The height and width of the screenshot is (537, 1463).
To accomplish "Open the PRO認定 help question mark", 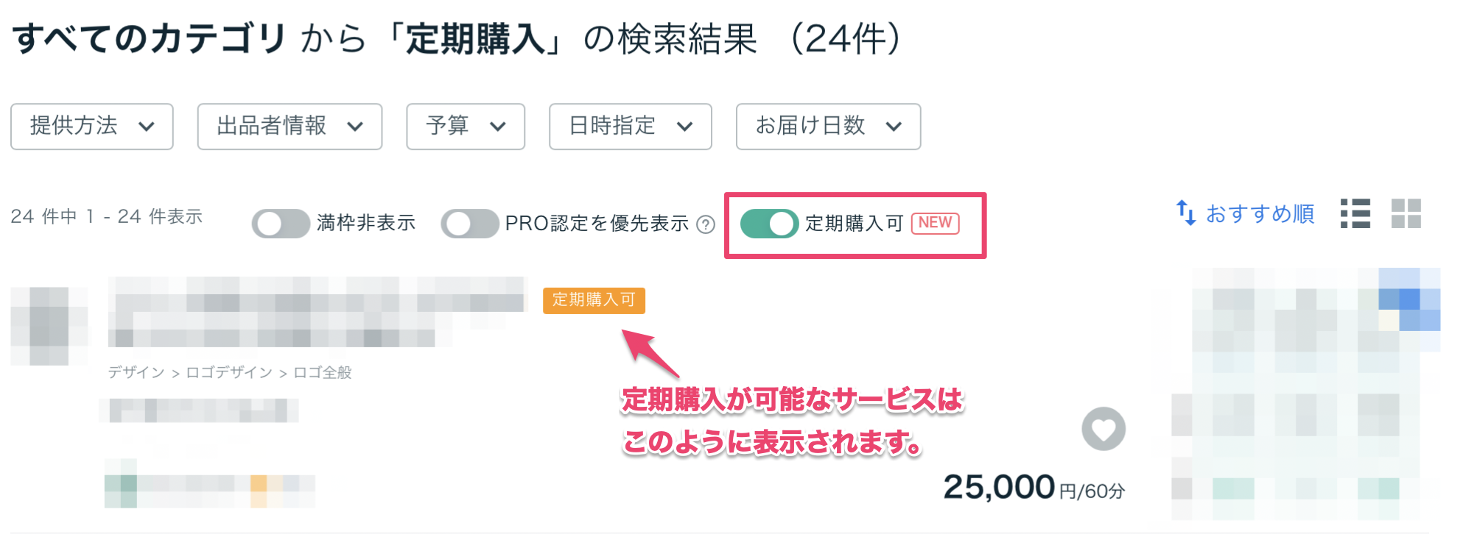I will tap(706, 224).
